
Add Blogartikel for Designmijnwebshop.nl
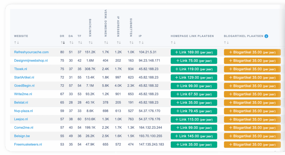pos(252,61)
